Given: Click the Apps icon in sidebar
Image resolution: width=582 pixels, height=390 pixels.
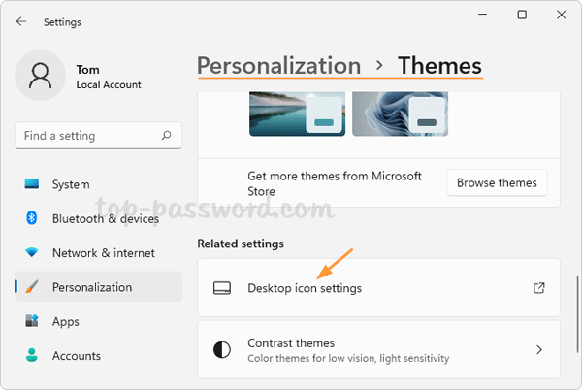Looking at the screenshot, I should (x=32, y=321).
